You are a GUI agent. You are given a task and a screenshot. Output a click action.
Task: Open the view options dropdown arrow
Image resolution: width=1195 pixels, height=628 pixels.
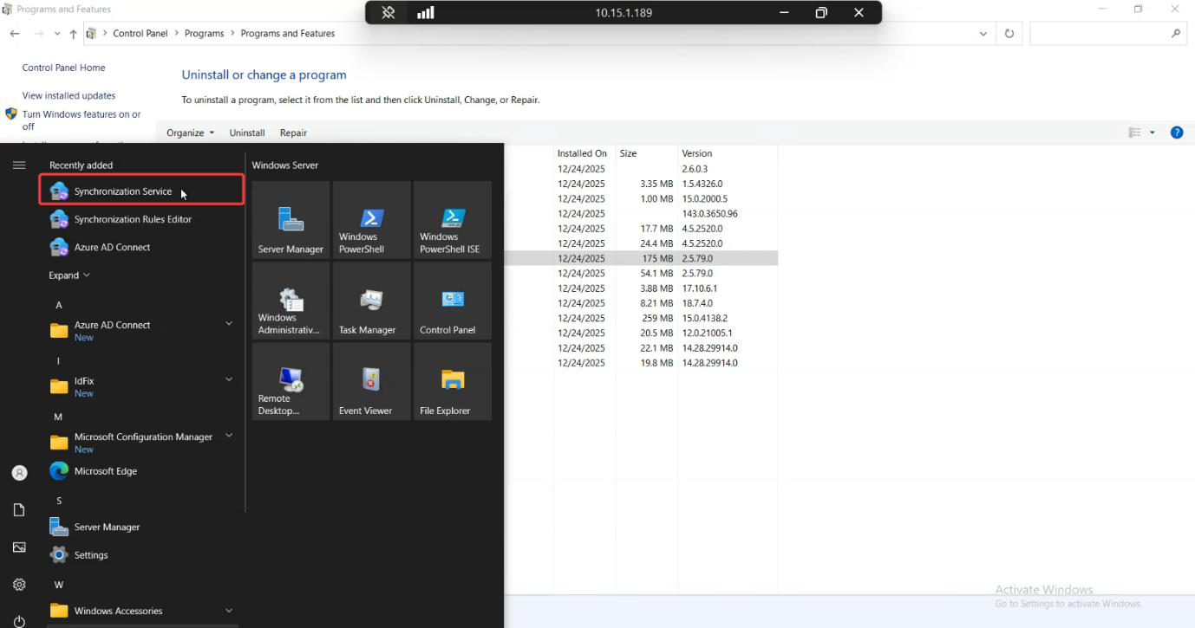(1153, 133)
